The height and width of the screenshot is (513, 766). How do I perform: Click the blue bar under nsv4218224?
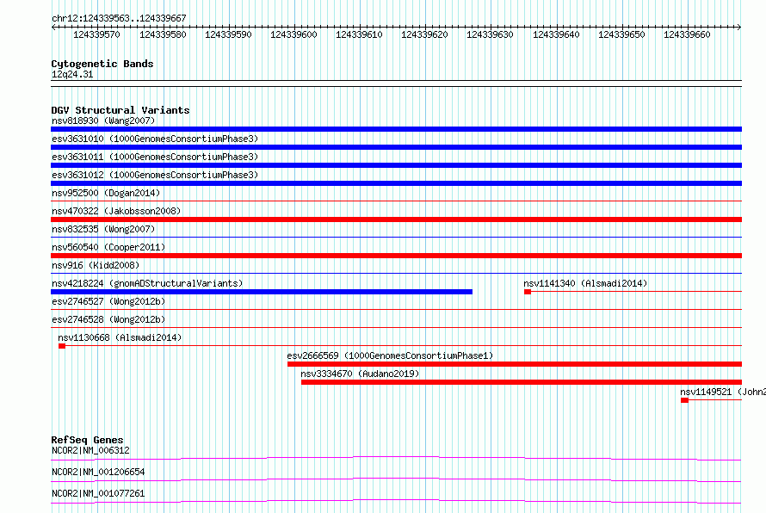[x=262, y=292]
